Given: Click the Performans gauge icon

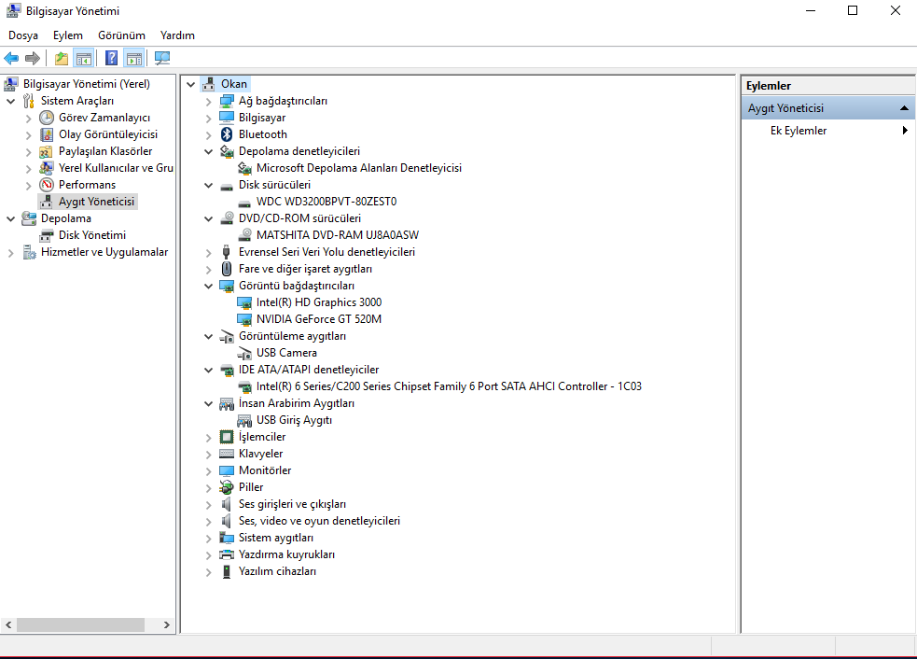Looking at the screenshot, I should click(x=47, y=185).
